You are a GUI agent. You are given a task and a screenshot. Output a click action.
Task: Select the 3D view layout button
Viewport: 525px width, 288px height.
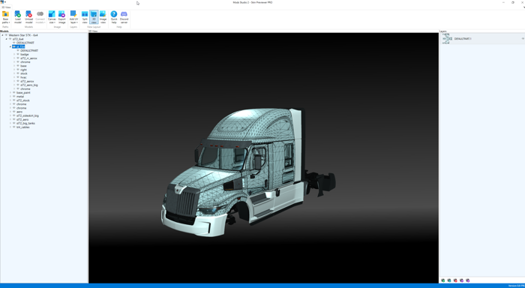point(94,17)
